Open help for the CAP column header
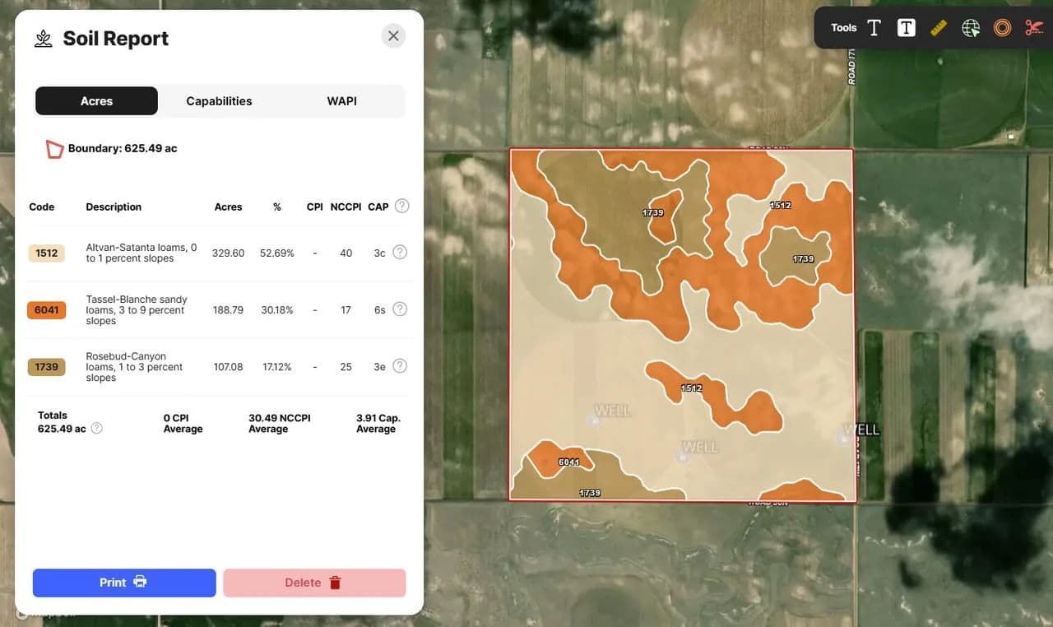Viewport: 1053px width, 627px height. click(401, 206)
